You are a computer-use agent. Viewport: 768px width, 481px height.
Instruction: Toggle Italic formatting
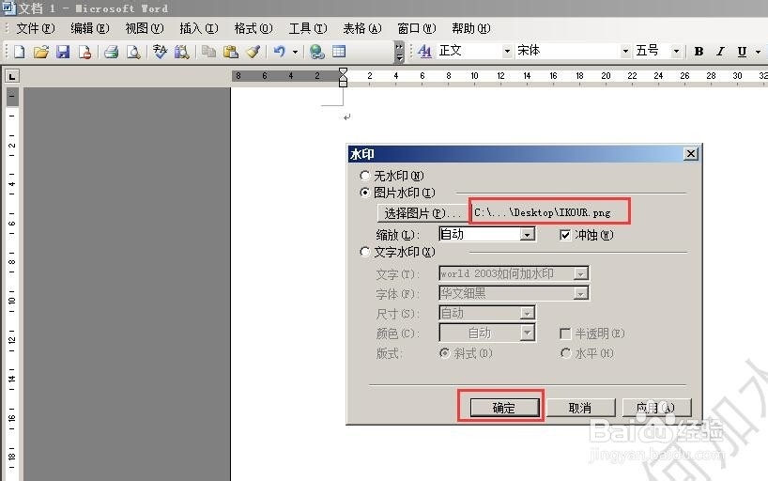coord(720,51)
